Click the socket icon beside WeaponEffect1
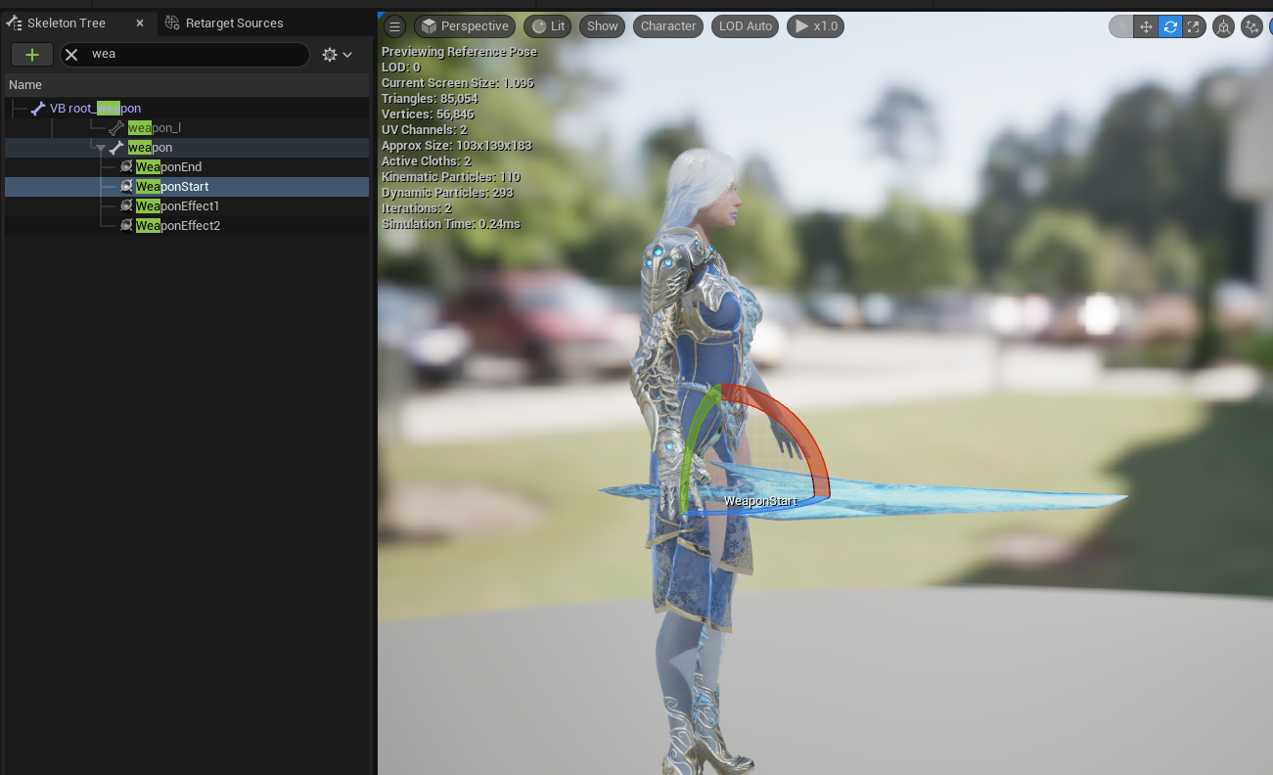1273x775 pixels. [126, 206]
